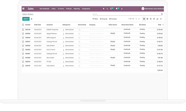Open the activities clock icon in top bar
This screenshot has width=186, height=111.
(112, 9)
